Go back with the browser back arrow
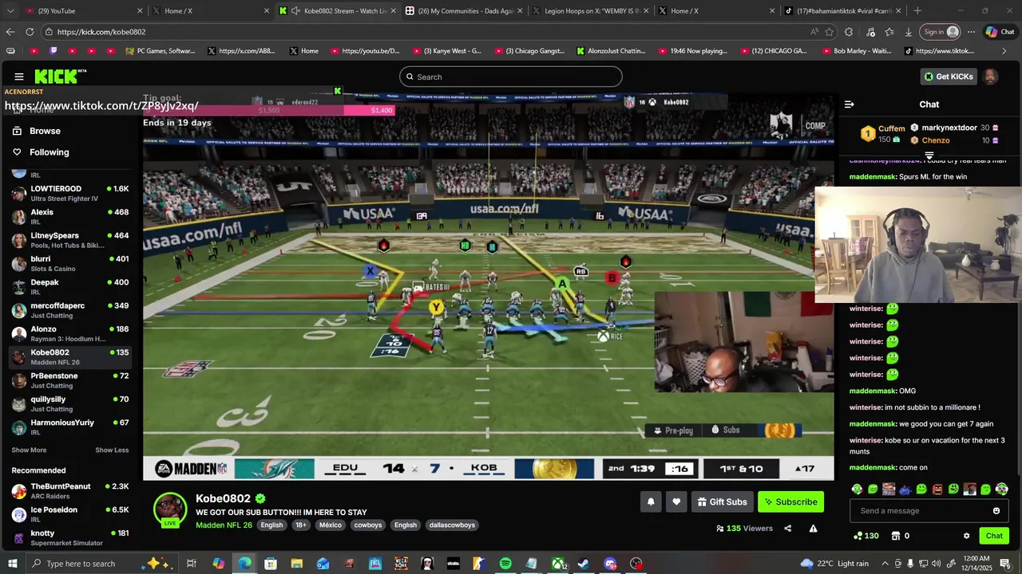The image size is (1022, 574). tap(10, 32)
